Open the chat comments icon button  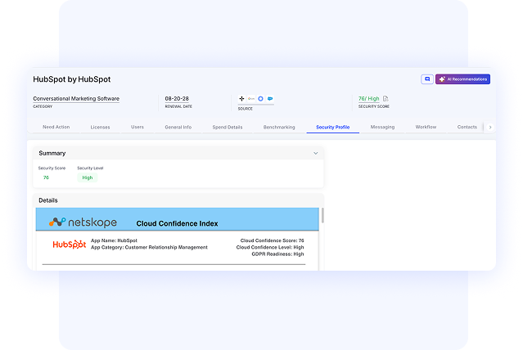point(427,79)
